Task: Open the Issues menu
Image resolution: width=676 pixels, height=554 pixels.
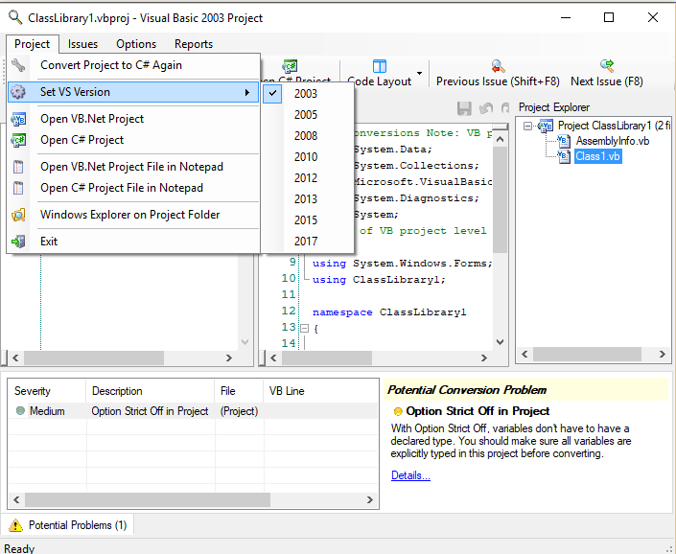Action: pyautogui.click(x=82, y=44)
